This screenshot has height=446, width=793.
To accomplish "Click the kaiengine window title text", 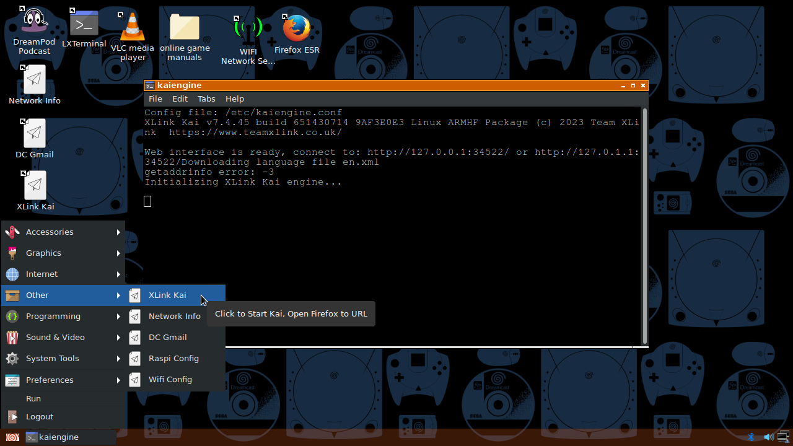I will [180, 85].
